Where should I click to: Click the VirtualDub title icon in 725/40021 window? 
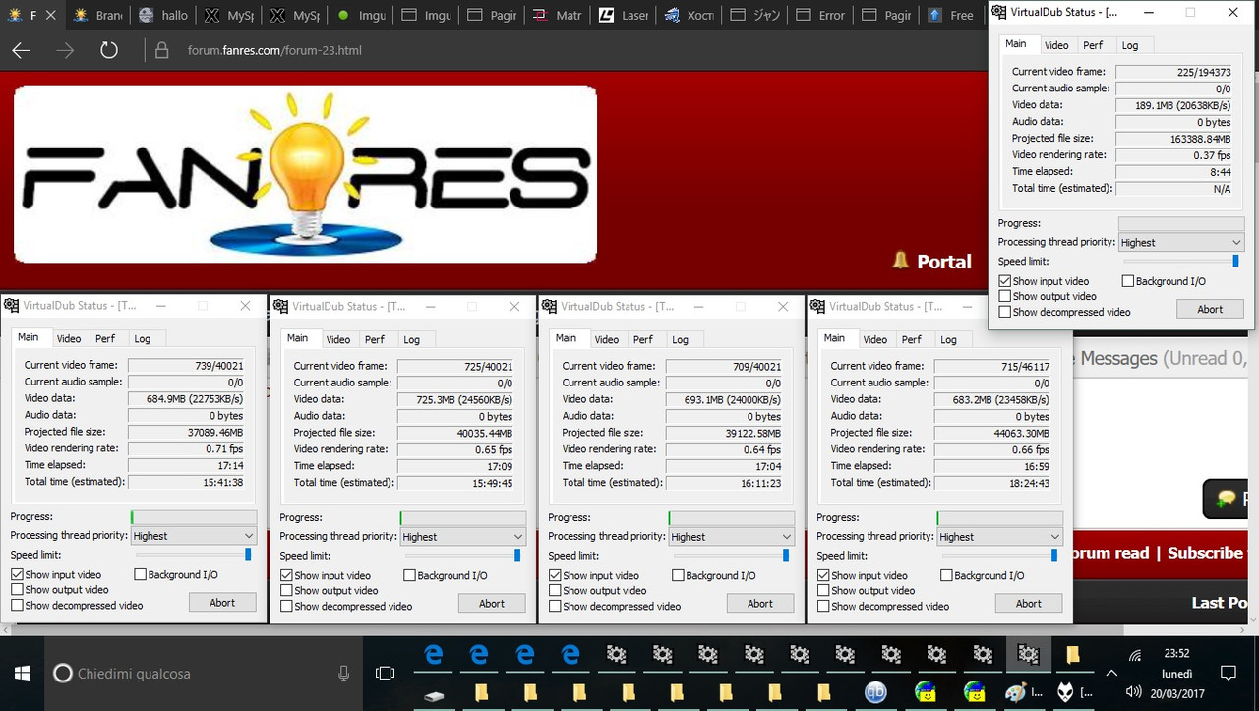point(280,307)
